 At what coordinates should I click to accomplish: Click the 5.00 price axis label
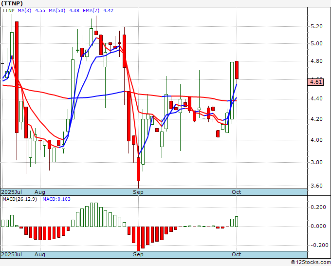pyautogui.click(x=317, y=44)
